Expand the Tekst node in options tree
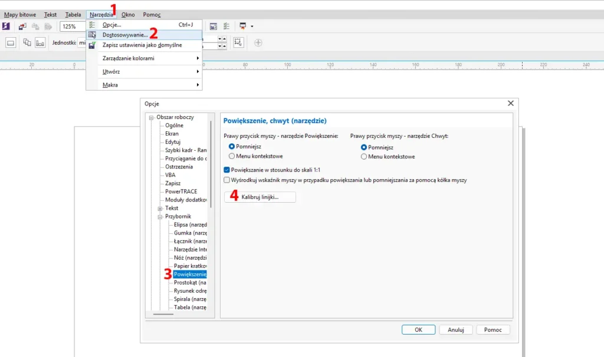 point(160,209)
